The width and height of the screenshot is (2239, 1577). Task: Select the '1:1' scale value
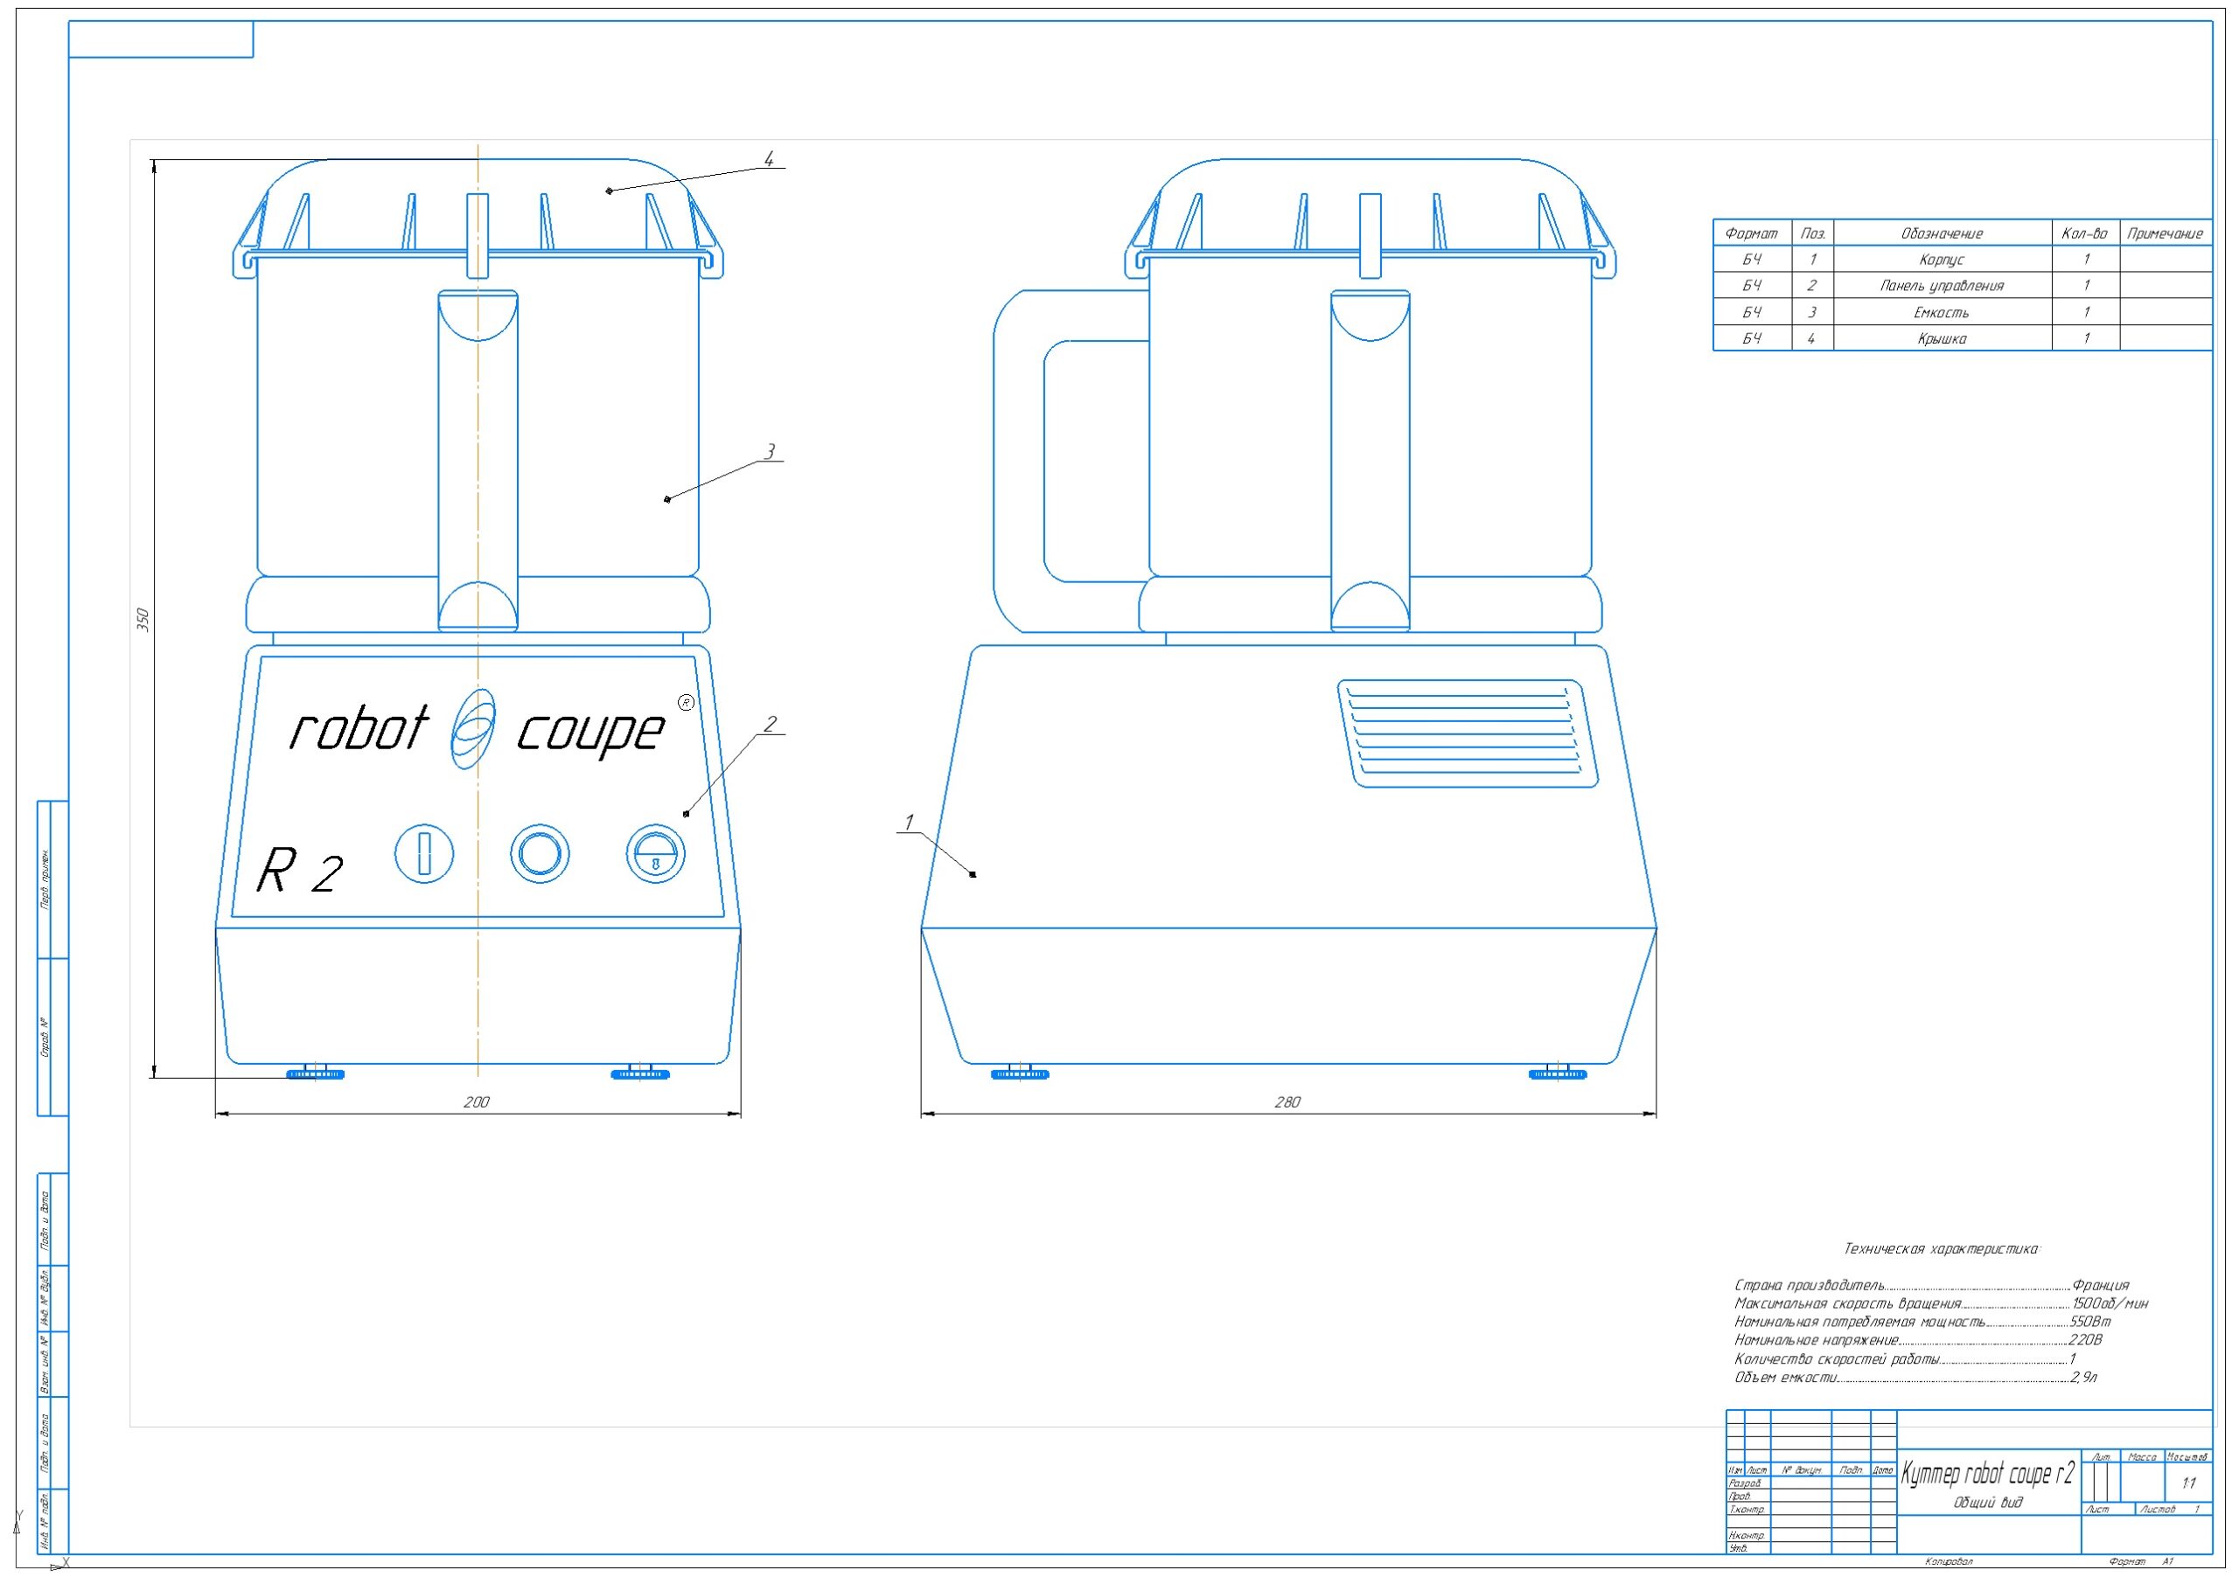pyautogui.click(x=2188, y=1483)
